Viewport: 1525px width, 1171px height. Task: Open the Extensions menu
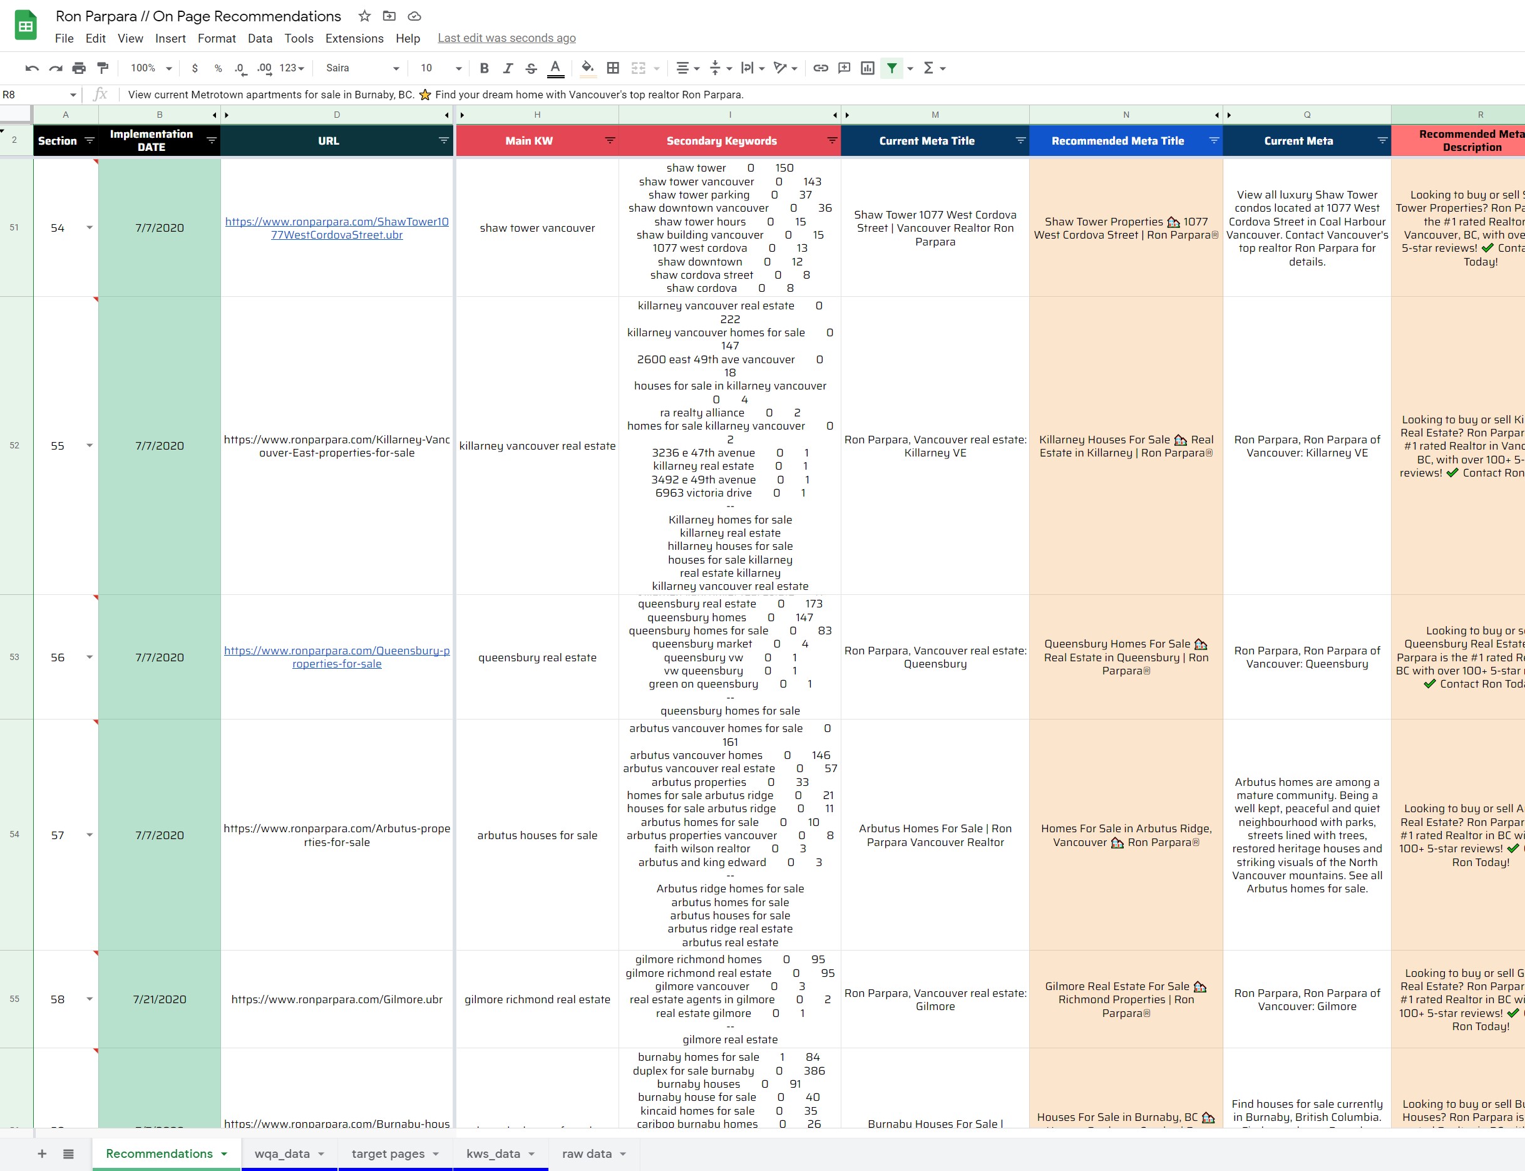tap(354, 38)
